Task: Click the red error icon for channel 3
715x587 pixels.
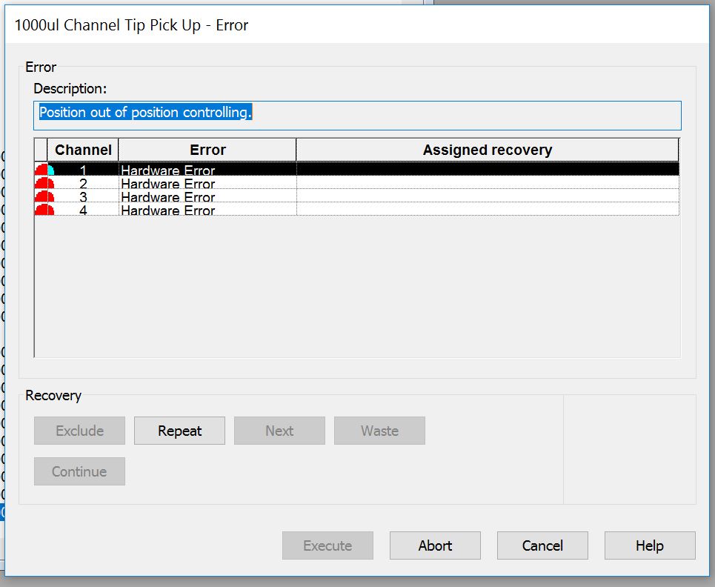Action: coord(44,196)
